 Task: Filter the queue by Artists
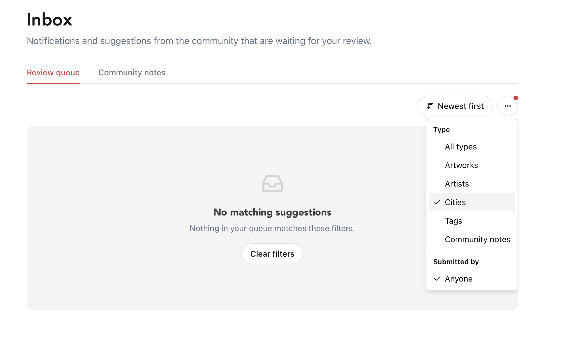pos(472,184)
